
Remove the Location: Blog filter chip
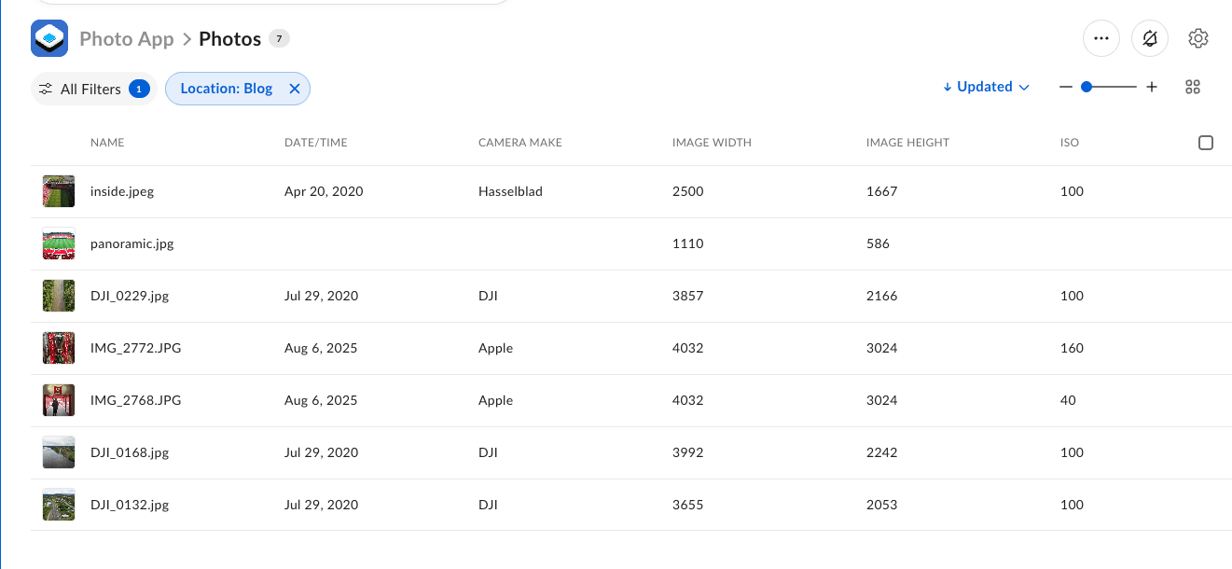pyautogui.click(x=295, y=89)
